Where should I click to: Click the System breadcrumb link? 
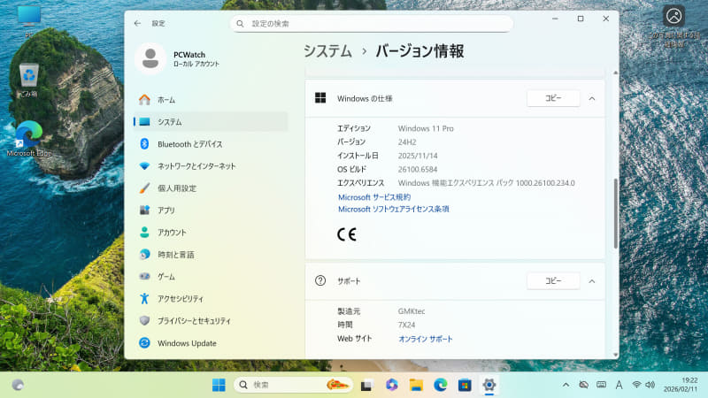tap(327, 51)
